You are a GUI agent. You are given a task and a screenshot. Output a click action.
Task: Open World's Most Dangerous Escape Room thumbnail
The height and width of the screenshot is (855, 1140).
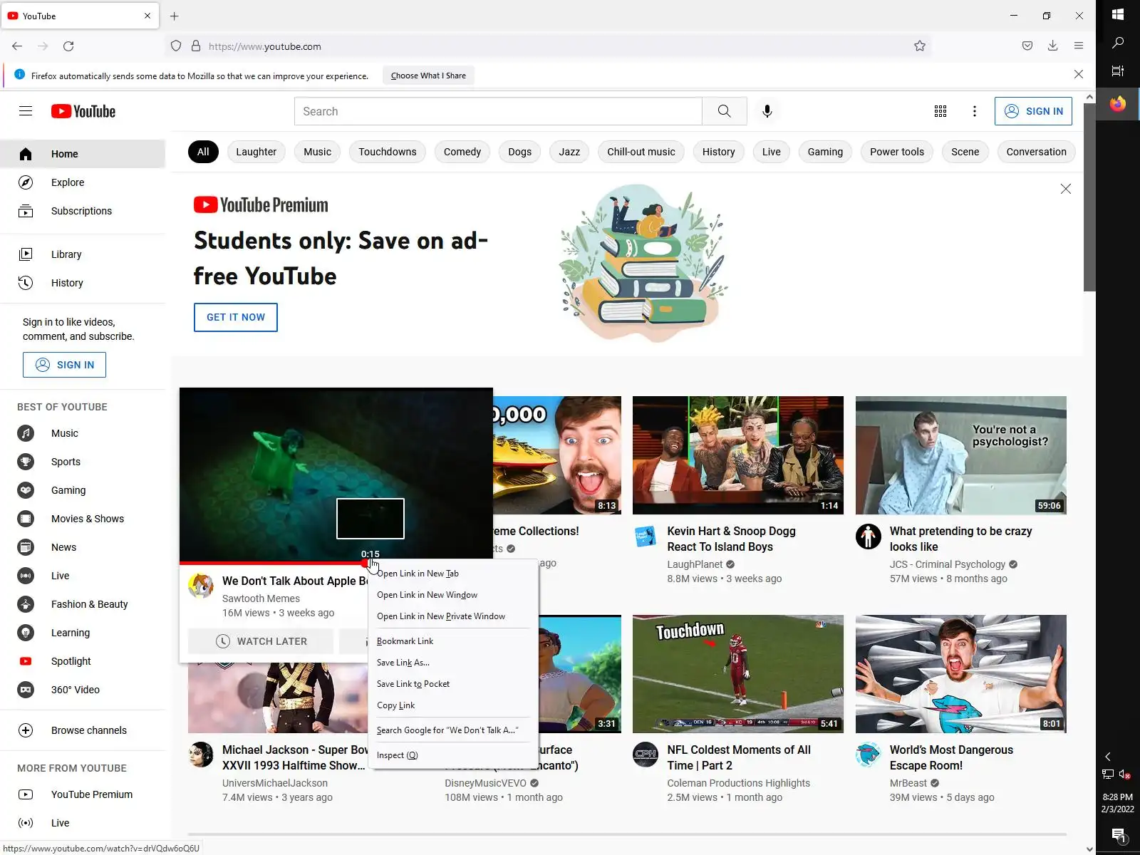click(x=960, y=674)
